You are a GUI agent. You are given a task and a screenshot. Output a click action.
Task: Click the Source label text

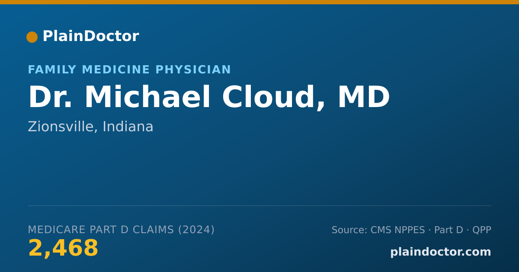[x=349, y=230]
